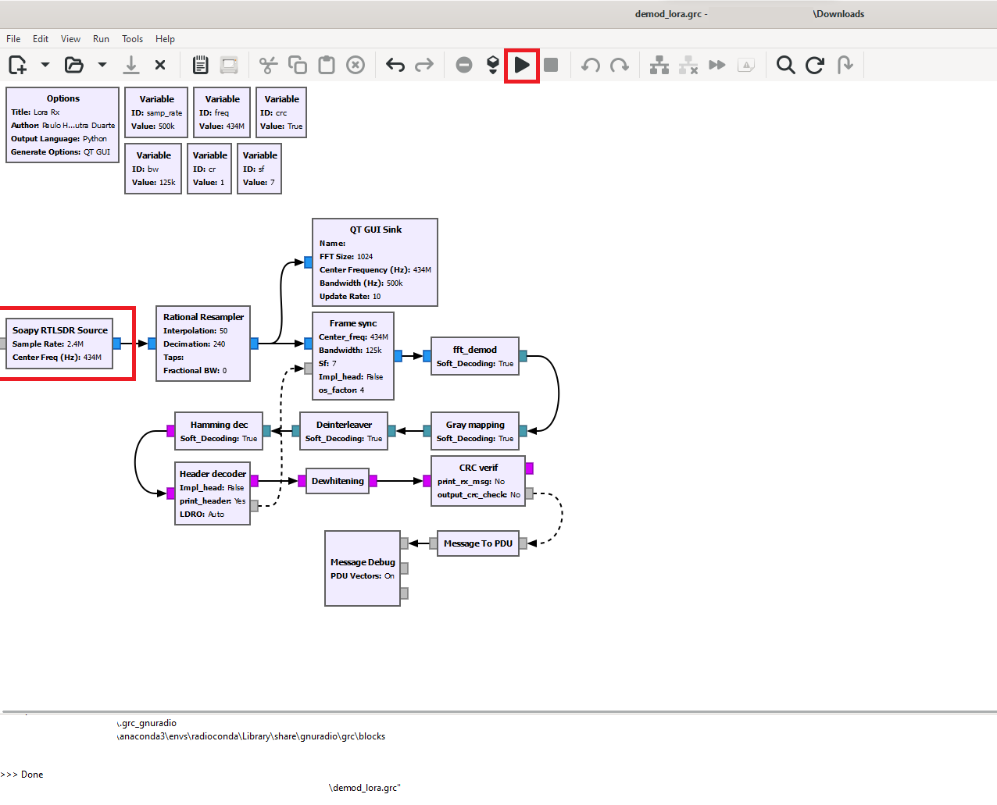
Task: Select the QT GUI Sink block
Action: pyautogui.click(x=375, y=262)
